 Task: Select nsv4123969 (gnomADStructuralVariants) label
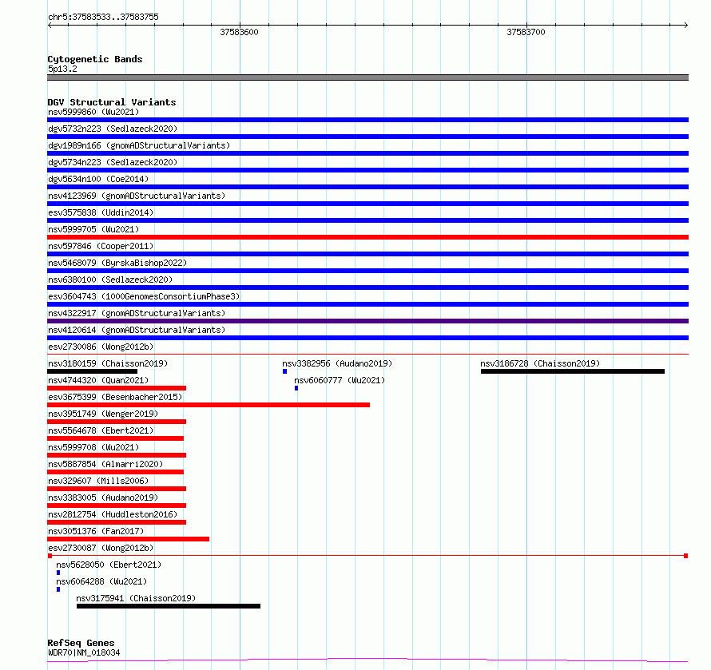click(137, 196)
